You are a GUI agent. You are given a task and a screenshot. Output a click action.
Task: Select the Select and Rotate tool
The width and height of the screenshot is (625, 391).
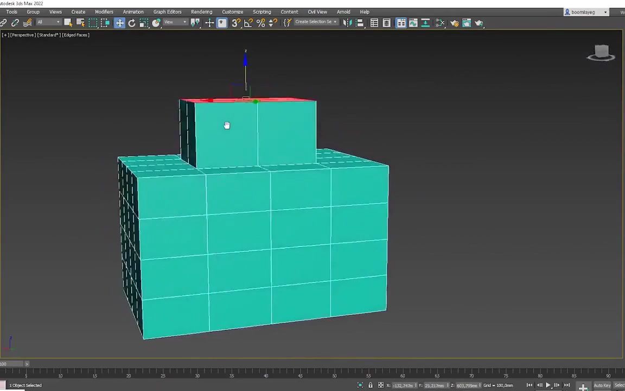click(x=131, y=22)
